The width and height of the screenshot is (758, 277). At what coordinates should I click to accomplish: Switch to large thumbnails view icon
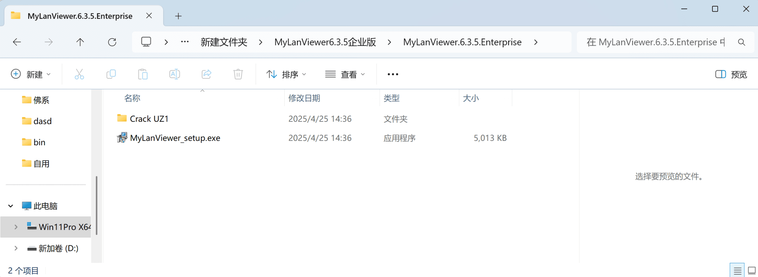point(751,270)
